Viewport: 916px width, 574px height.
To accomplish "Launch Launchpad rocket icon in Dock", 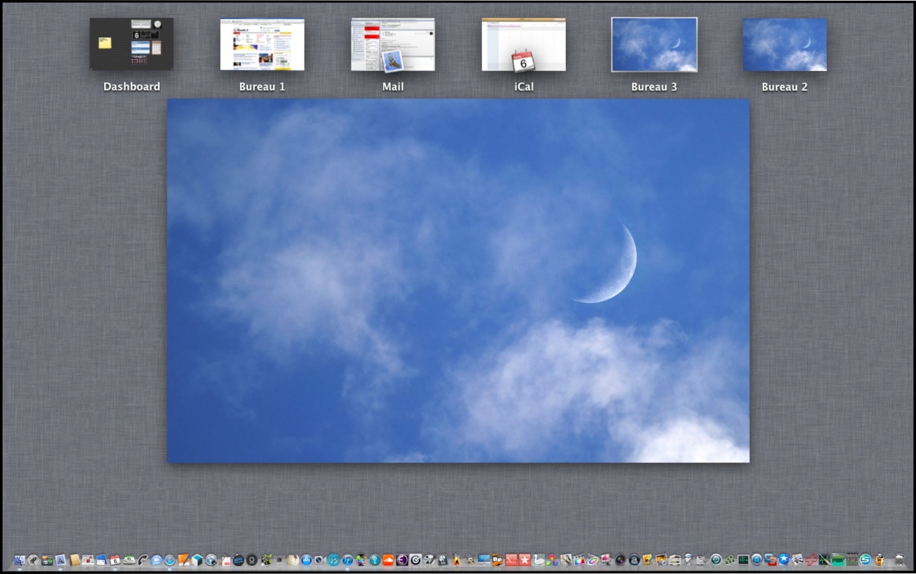I will coord(34,560).
